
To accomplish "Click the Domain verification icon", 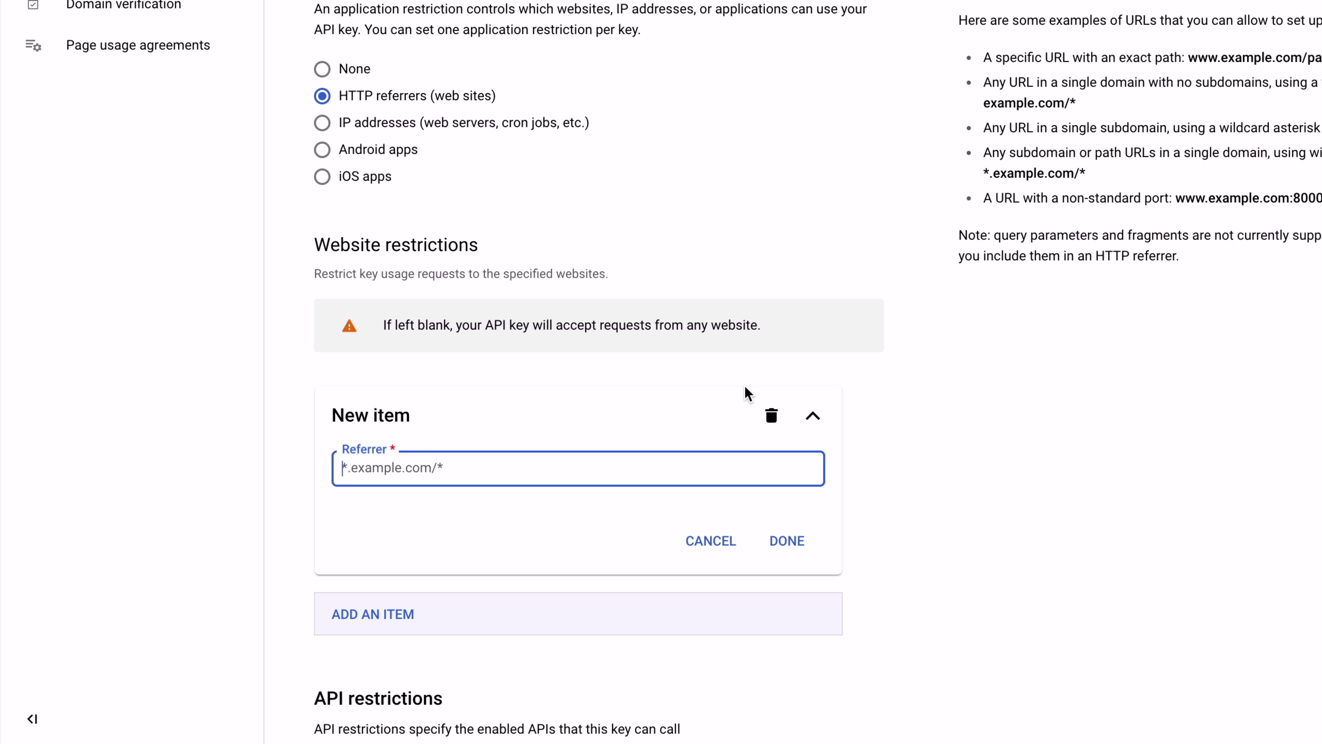I will coord(33,5).
